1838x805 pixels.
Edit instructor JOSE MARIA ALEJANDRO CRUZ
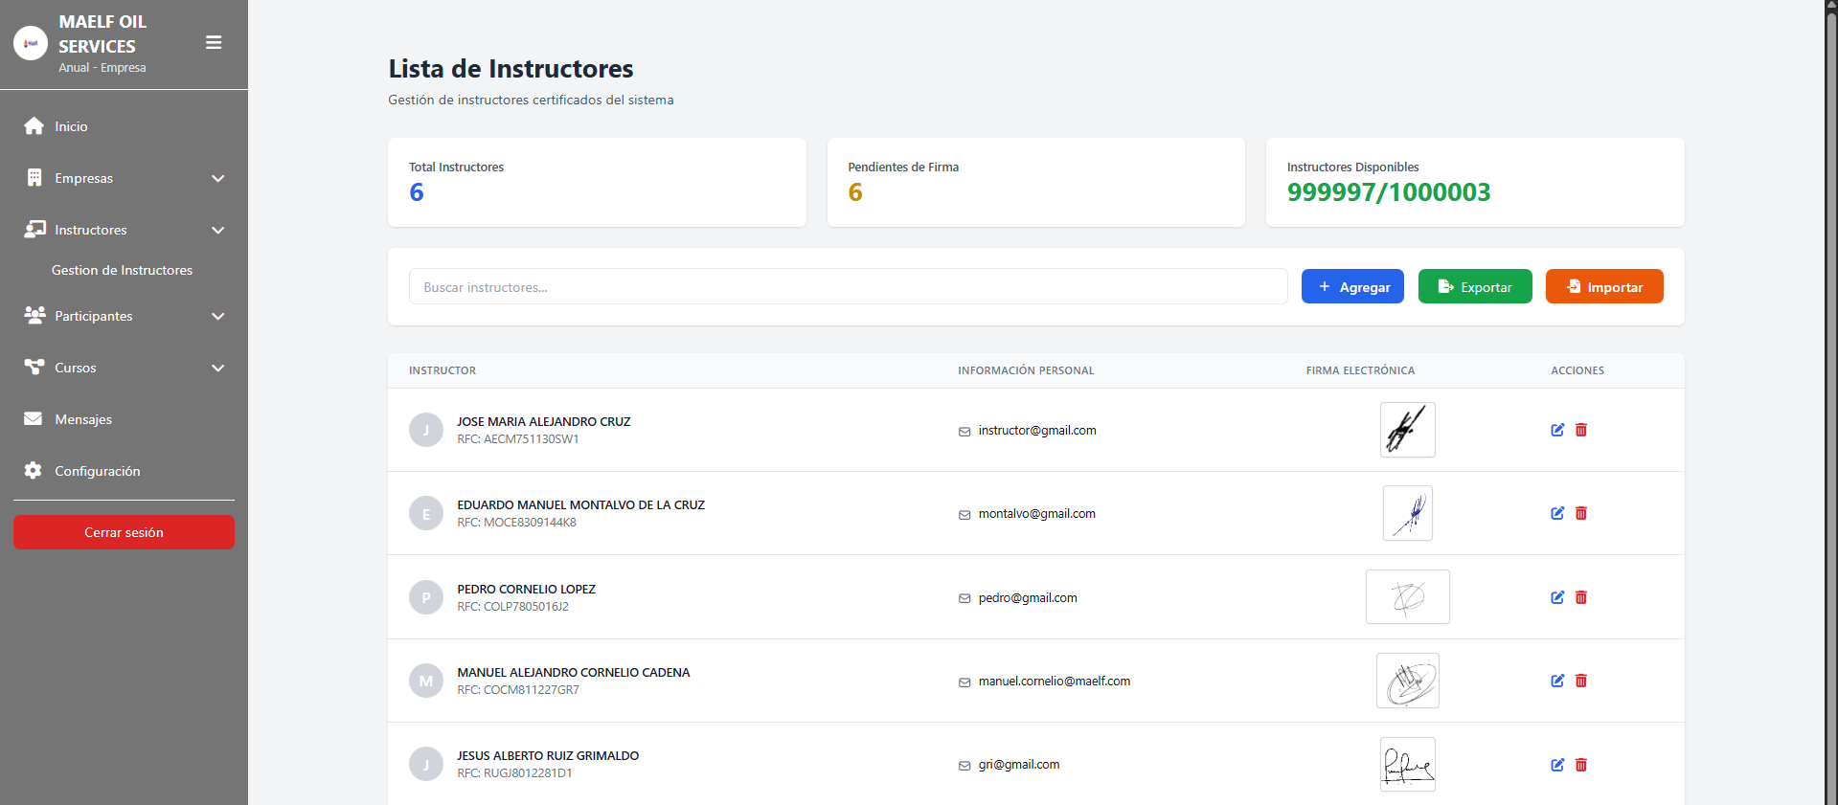tap(1557, 430)
